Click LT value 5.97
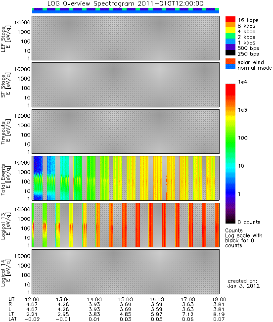 coord(157,314)
